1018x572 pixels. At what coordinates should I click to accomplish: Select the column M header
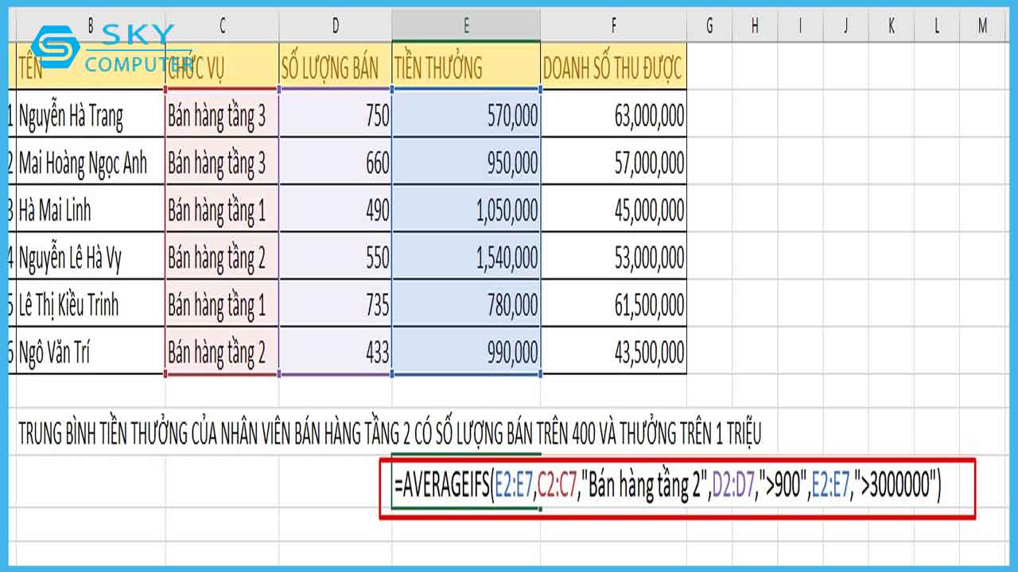coord(983,26)
